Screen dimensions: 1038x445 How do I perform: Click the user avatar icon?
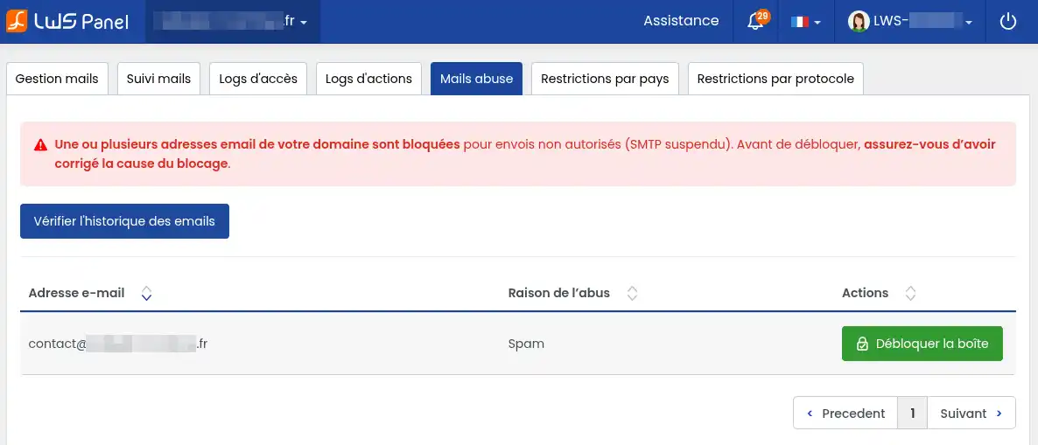click(x=859, y=22)
